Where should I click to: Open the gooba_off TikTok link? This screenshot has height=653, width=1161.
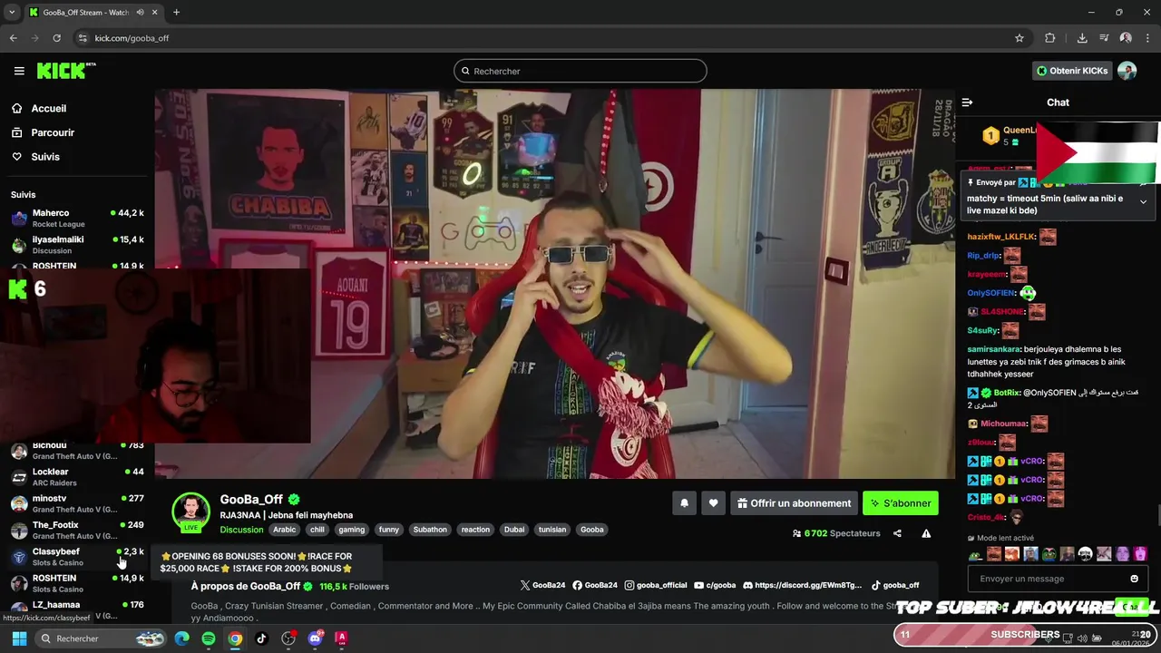[x=895, y=585]
